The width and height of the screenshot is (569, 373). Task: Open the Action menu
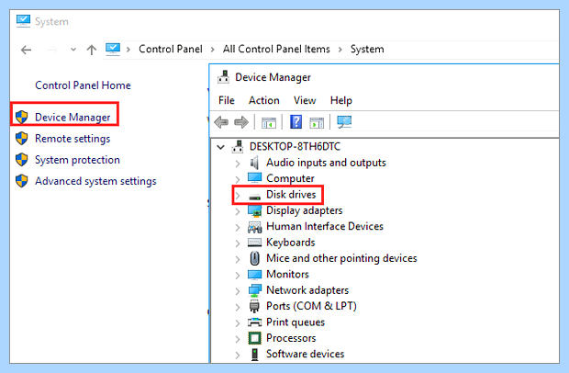coord(263,100)
